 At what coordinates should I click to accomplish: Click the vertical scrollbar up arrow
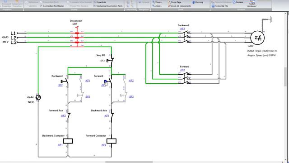pyautogui.click(x=285, y=14)
